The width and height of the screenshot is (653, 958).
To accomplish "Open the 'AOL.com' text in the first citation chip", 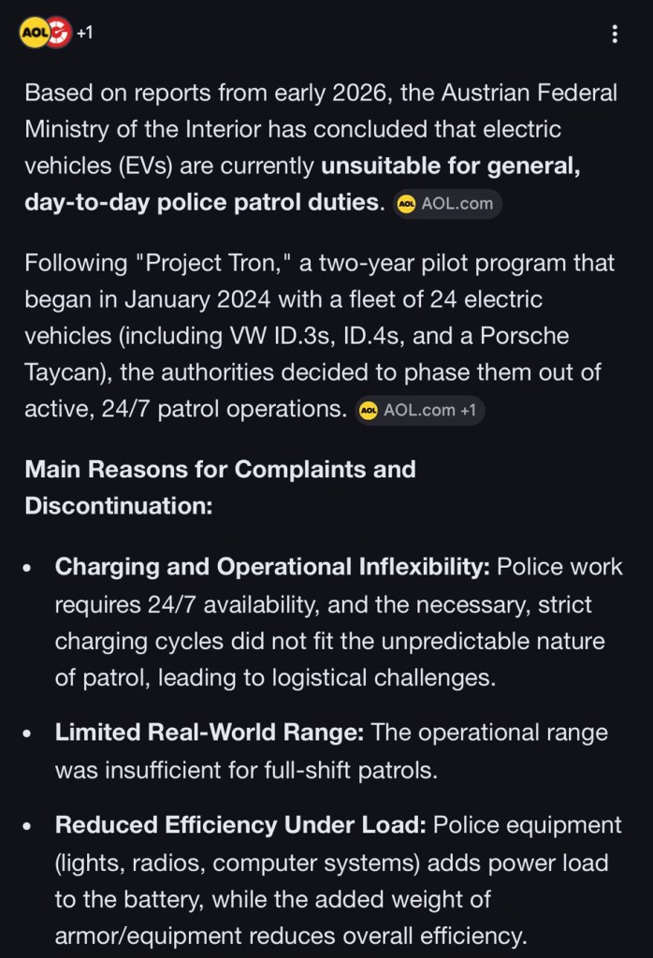I will point(457,204).
